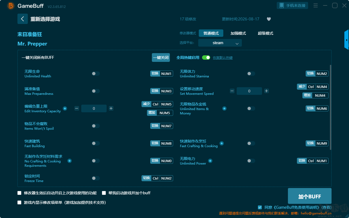The image size is (349, 218).
Task: Click the heart favorite icon
Action: (x=269, y=19)
